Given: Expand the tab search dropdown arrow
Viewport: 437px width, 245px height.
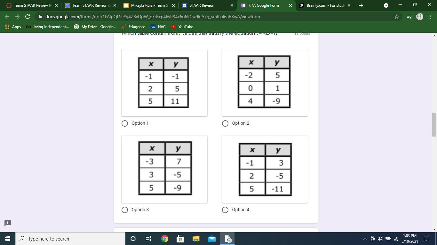Looking at the screenshot, I should point(386,5).
